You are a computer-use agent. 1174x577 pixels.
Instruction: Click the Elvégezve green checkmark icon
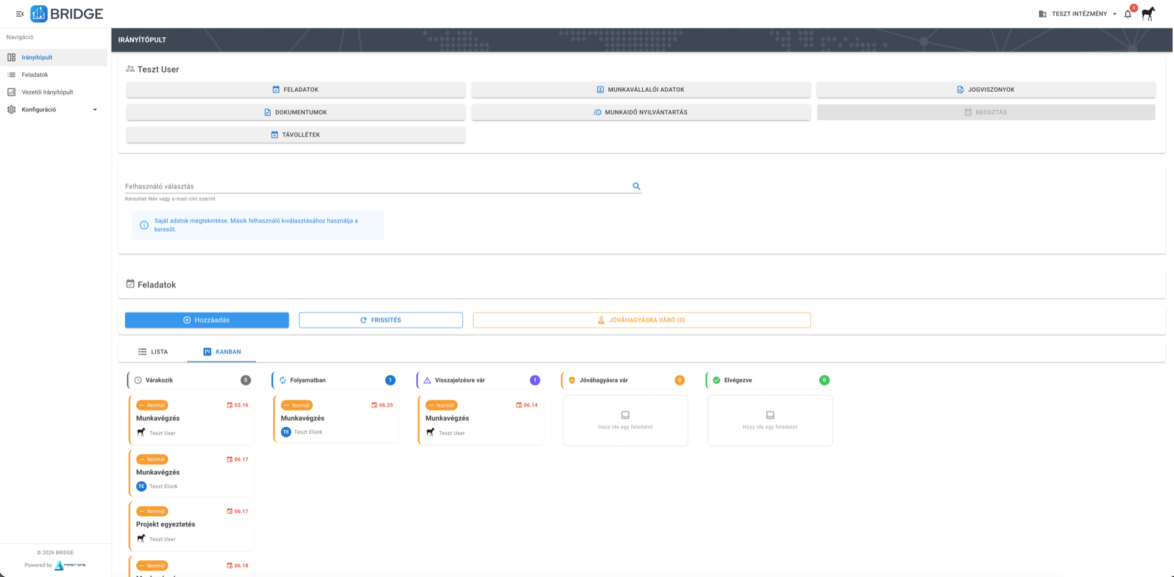[x=716, y=380]
